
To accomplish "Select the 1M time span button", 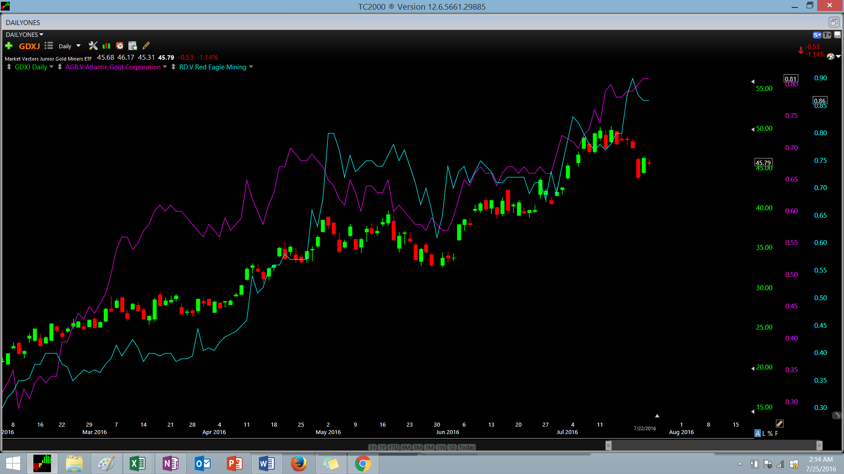I will 429,447.
